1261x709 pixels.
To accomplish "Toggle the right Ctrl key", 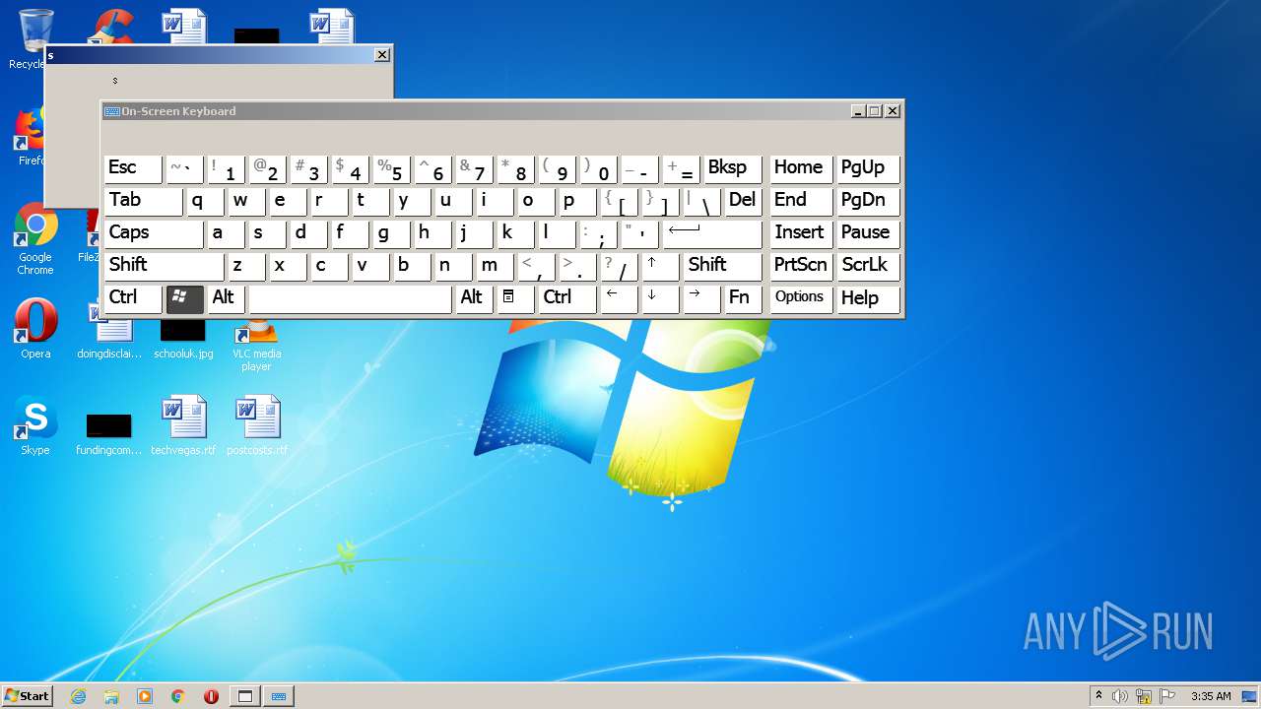I will [x=567, y=298].
